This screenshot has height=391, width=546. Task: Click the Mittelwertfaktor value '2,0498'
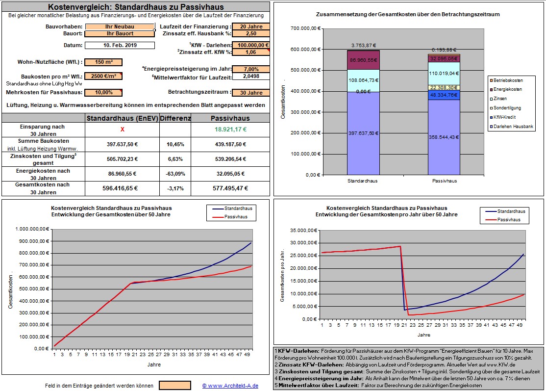point(251,77)
